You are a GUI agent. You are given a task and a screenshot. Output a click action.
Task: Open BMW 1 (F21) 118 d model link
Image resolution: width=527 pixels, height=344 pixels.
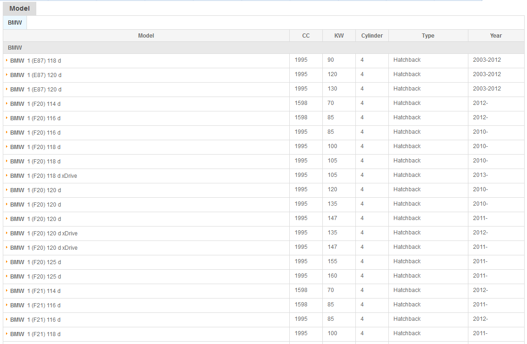[35, 334]
